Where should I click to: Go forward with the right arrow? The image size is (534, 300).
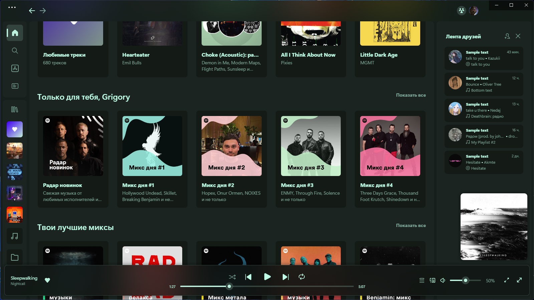[43, 11]
